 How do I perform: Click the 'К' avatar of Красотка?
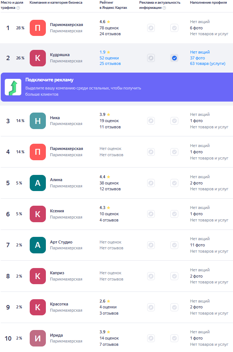pyautogui.click(x=38, y=307)
